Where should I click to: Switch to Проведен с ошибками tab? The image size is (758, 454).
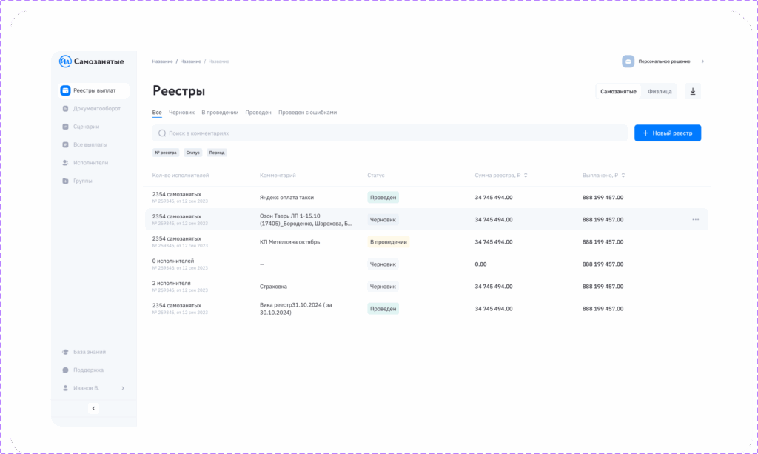point(307,113)
